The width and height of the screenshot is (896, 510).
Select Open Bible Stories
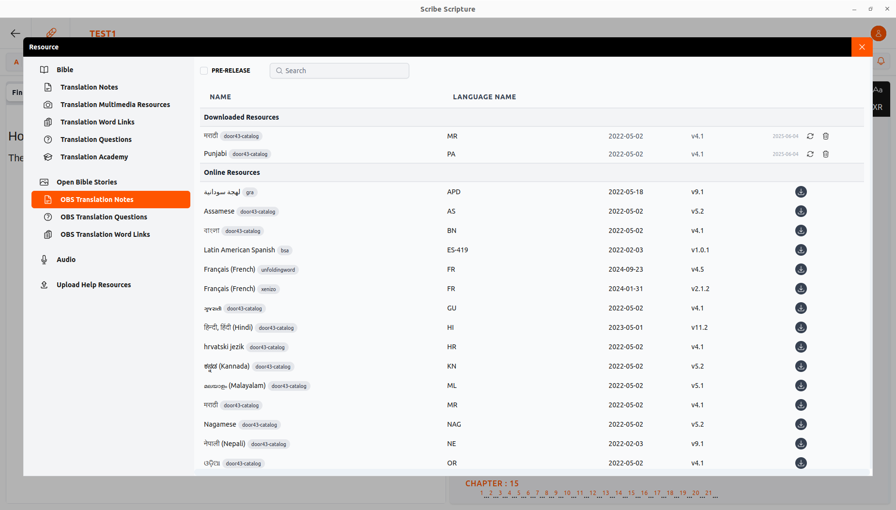click(87, 182)
